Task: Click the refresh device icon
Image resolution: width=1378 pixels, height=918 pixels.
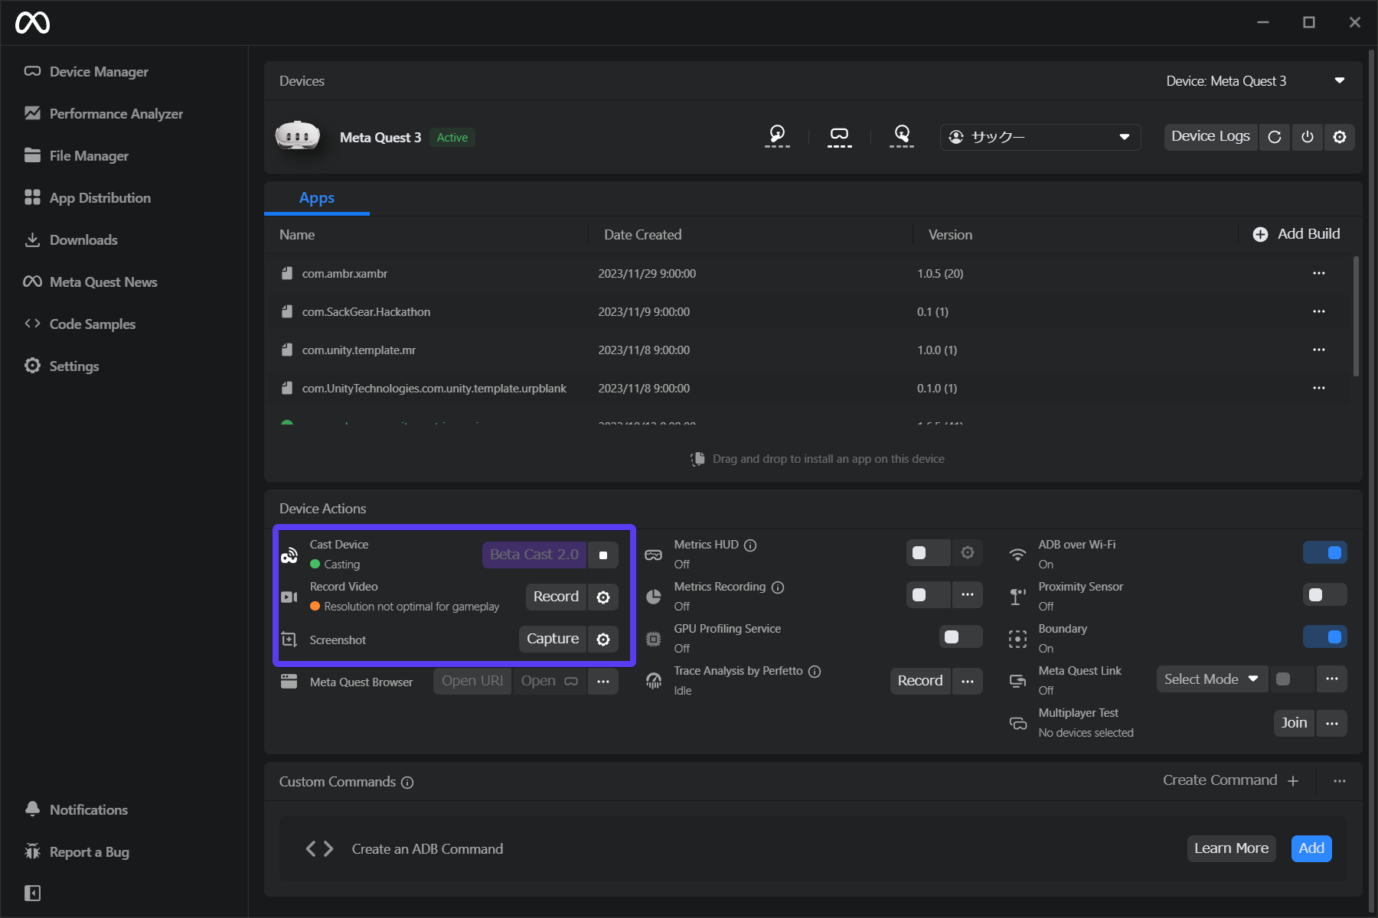Action: [x=1275, y=137]
